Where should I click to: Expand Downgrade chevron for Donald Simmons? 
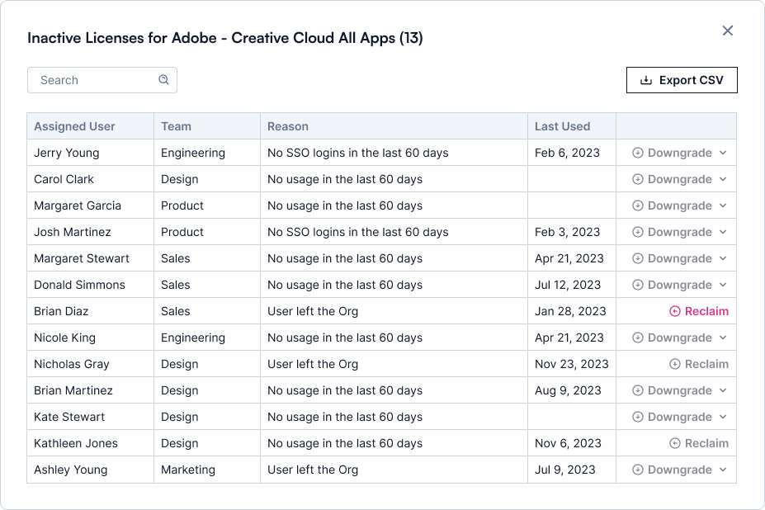723,285
